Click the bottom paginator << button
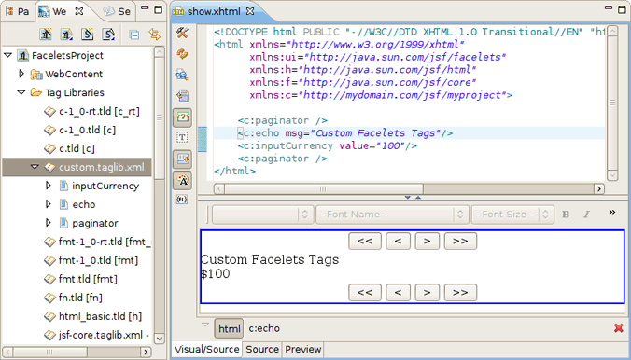 tap(365, 292)
